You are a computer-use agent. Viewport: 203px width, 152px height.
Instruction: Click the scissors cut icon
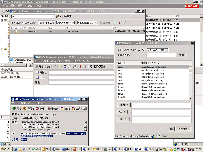(x=65, y=67)
